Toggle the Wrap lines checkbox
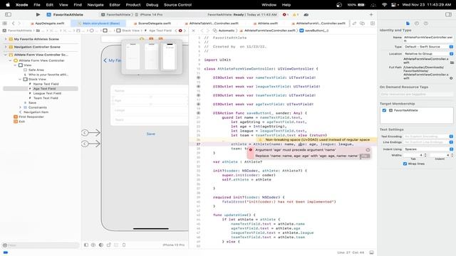Image resolution: width=456 pixels, height=256 pixels. point(405,164)
